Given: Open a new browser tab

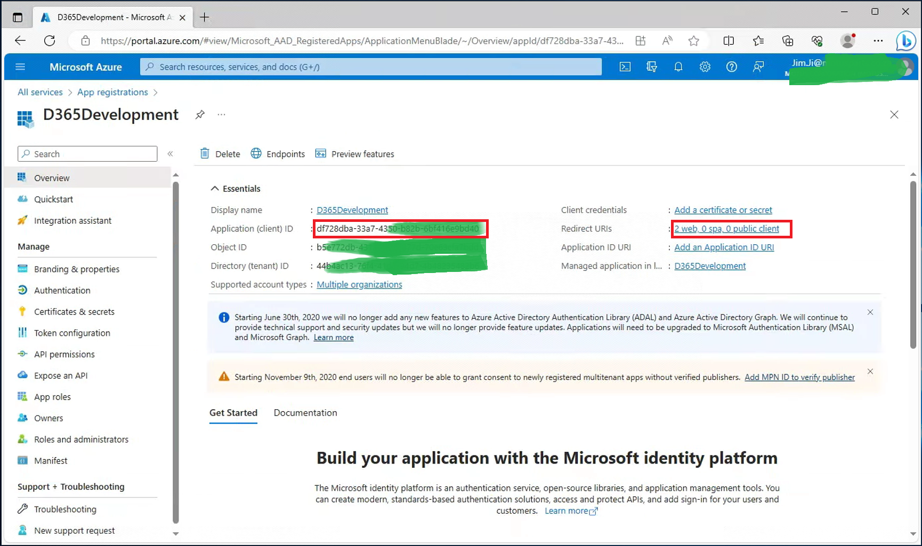Looking at the screenshot, I should 204,18.
